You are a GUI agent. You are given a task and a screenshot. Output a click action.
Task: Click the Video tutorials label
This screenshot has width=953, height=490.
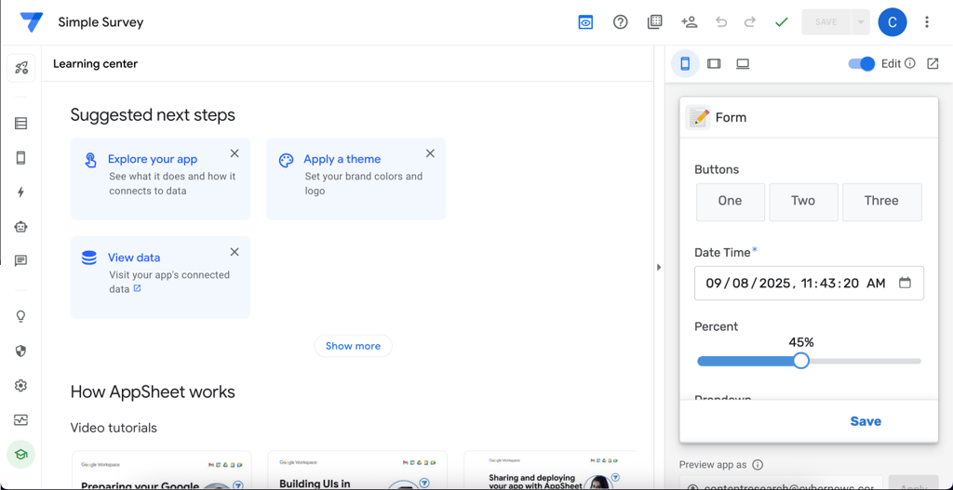[114, 428]
